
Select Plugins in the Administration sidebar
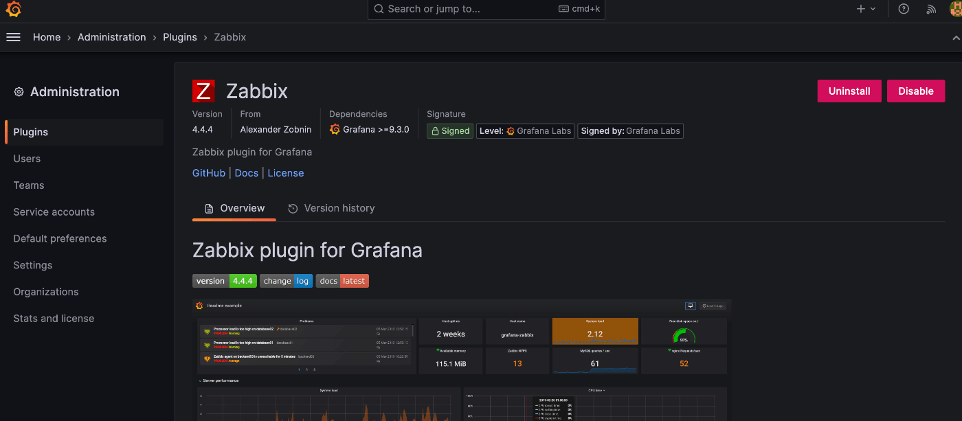84,132
